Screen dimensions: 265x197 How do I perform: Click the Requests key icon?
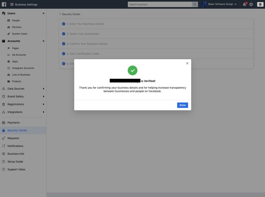click(x=4, y=138)
